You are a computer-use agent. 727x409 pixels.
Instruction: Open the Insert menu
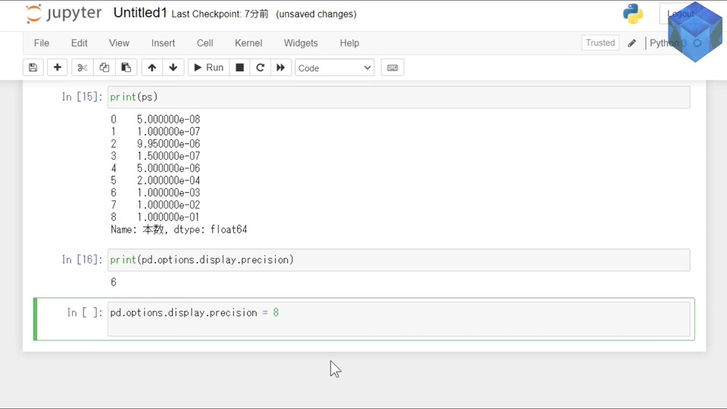164,43
